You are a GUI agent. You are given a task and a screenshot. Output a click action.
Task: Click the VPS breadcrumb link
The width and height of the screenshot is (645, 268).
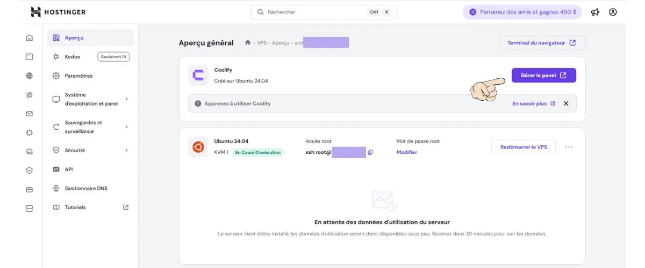pos(263,43)
